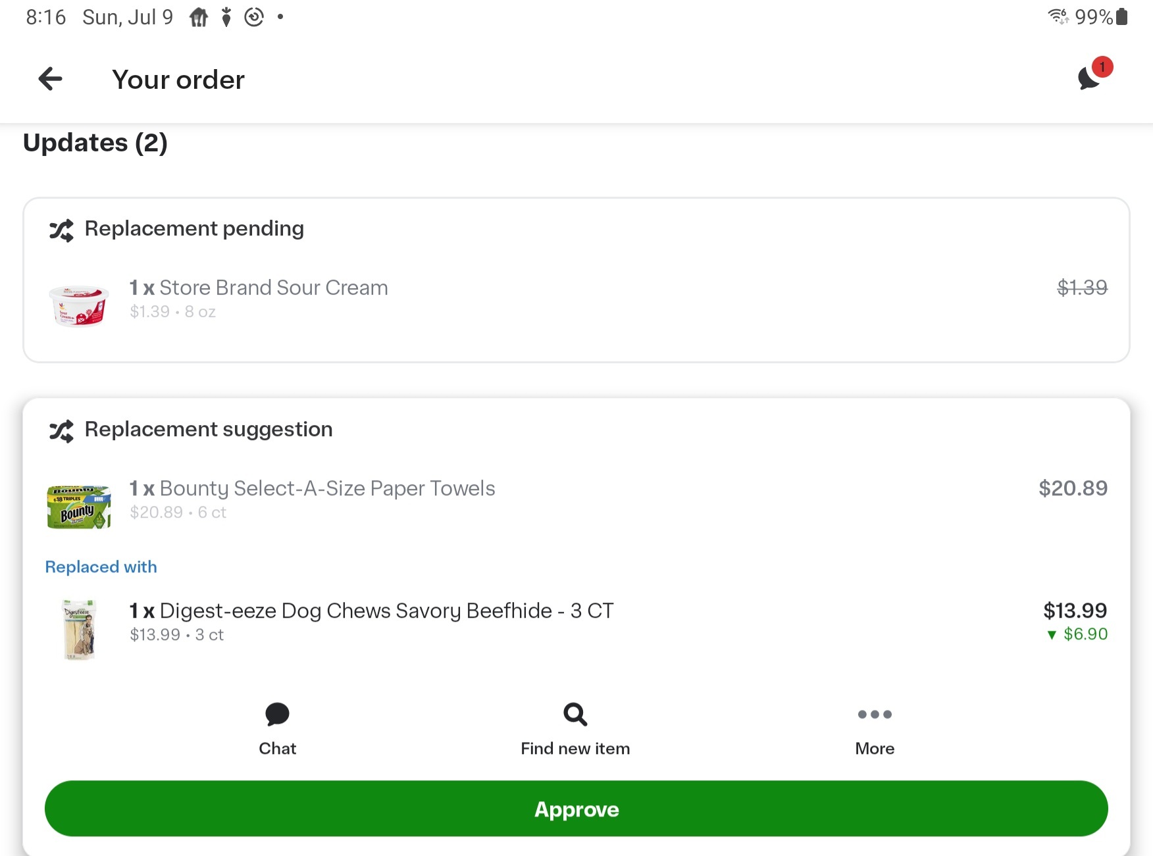Tap the 'Replacement pending' heading
This screenshot has width=1153, height=856.
tap(194, 228)
